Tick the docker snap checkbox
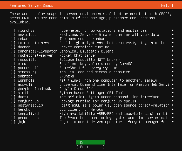Image resolution: width=182 pixels, height=151 pixels. tap(13, 47)
